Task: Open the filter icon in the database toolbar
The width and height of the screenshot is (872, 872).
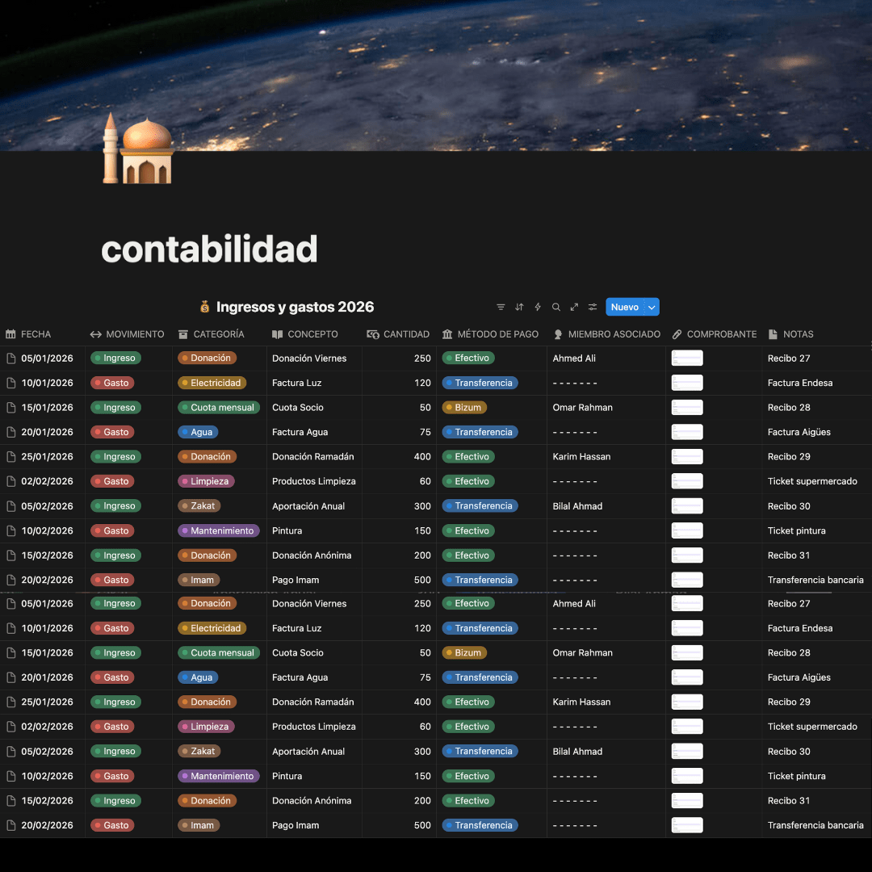Action: [501, 307]
